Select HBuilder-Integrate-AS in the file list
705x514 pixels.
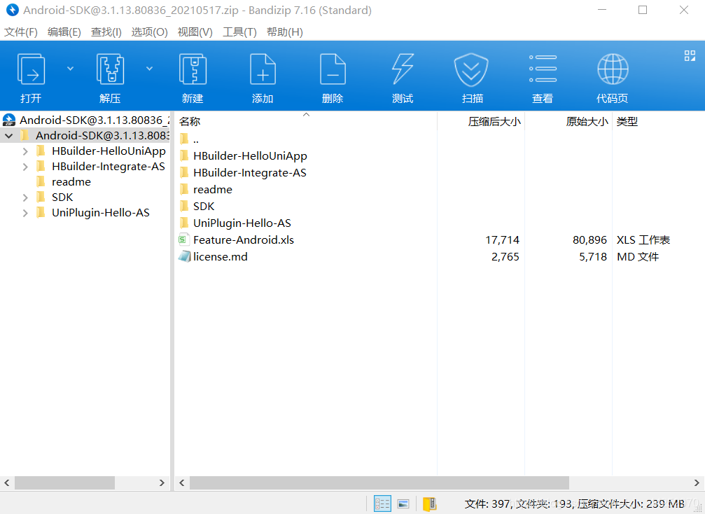(x=249, y=173)
